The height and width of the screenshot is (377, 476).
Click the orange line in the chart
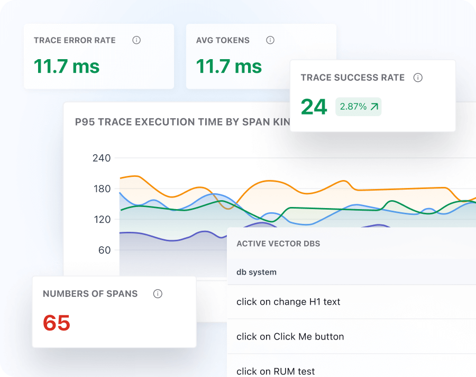269,181
